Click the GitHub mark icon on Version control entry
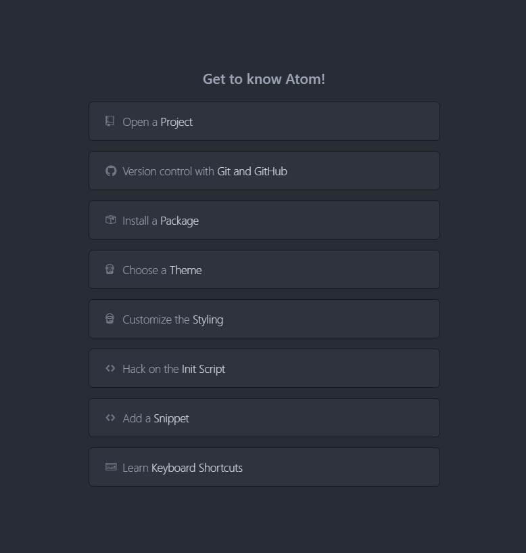526x553 pixels. (110, 171)
